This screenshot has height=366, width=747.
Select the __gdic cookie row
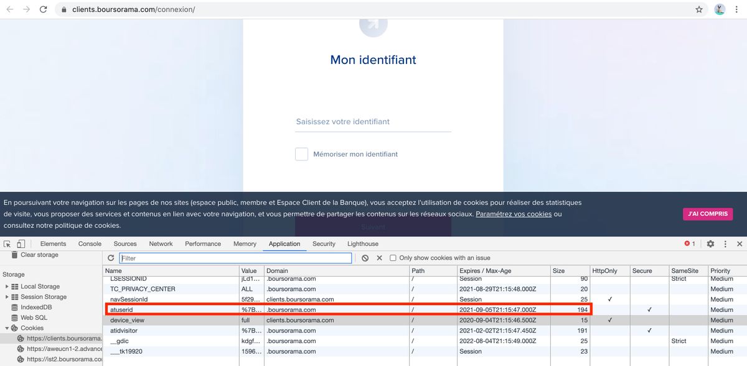tap(425, 341)
